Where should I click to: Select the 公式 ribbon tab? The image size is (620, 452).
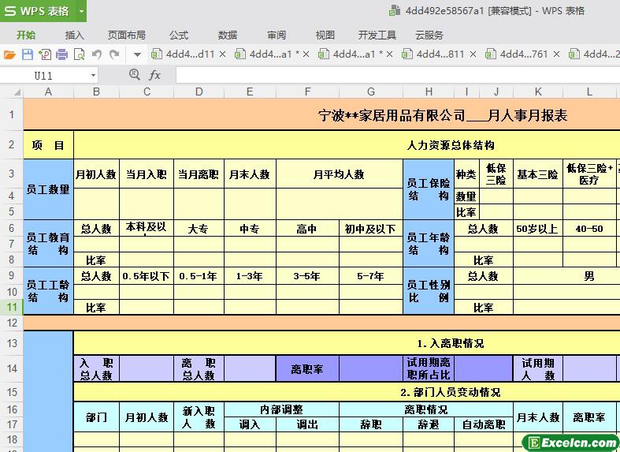pos(179,35)
